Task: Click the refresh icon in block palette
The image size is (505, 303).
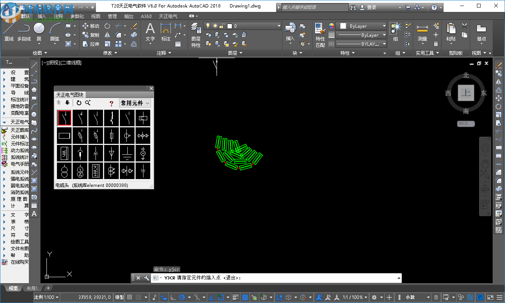Action: click(x=79, y=103)
